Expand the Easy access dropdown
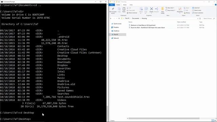 (x=175, y=11)
